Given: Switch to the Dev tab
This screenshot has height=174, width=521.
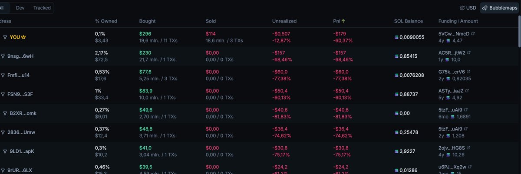Looking at the screenshot, I should [x=20, y=8].
